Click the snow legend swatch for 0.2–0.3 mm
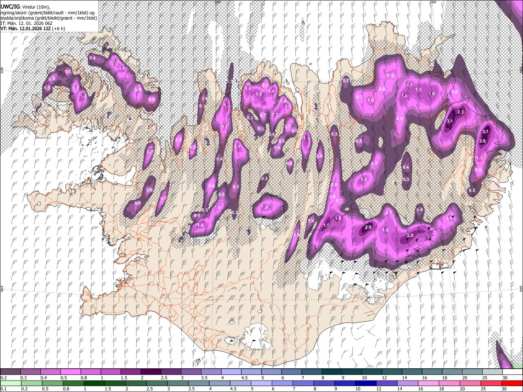 pyautogui.click(x=10, y=372)
